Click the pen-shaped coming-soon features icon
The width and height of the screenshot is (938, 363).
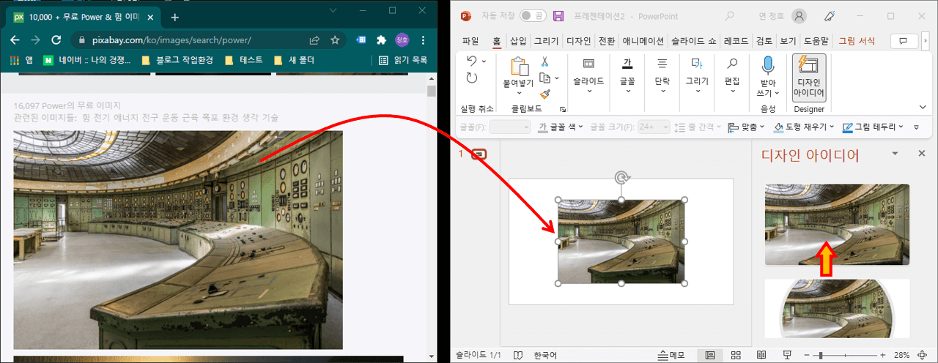point(830,15)
